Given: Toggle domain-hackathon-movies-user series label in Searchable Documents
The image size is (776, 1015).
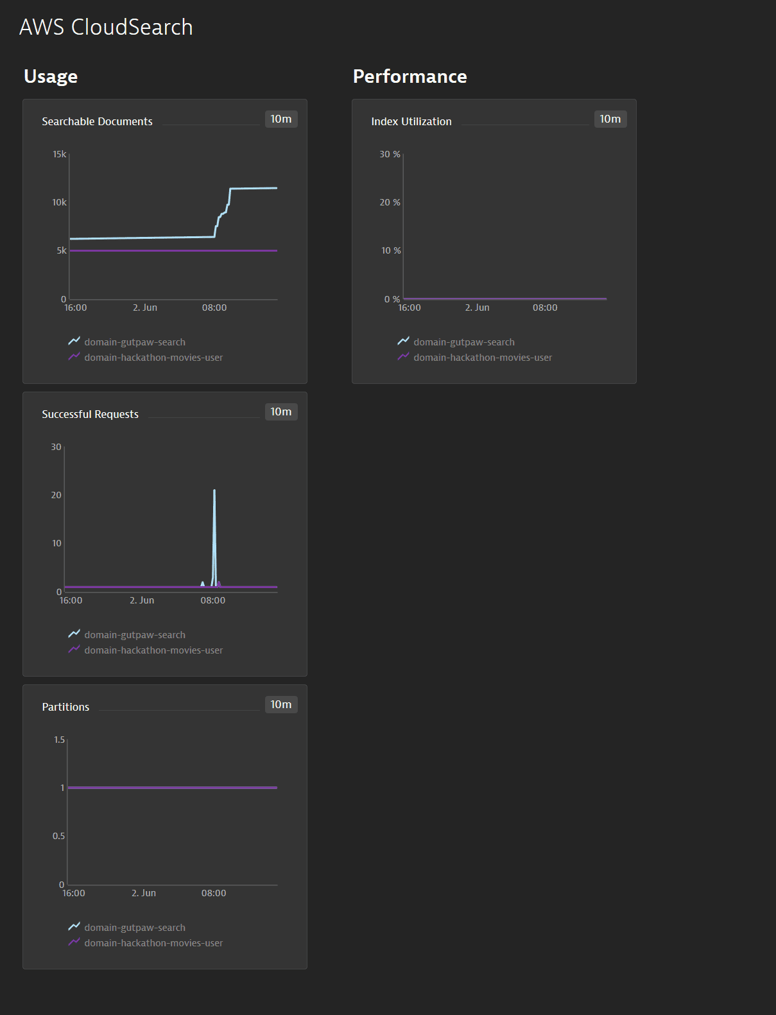Looking at the screenshot, I should pos(153,358).
